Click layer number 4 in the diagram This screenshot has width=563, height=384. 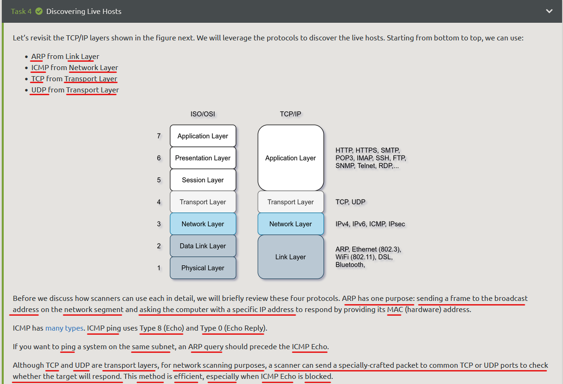pos(159,202)
